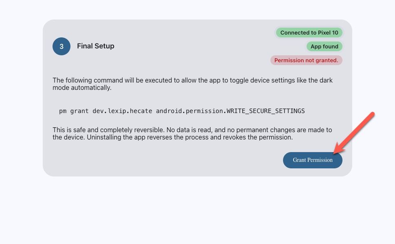Image resolution: width=395 pixels, height=244 pixels.
Task: Click the red arrow's tail end
Action: point(373,114)
